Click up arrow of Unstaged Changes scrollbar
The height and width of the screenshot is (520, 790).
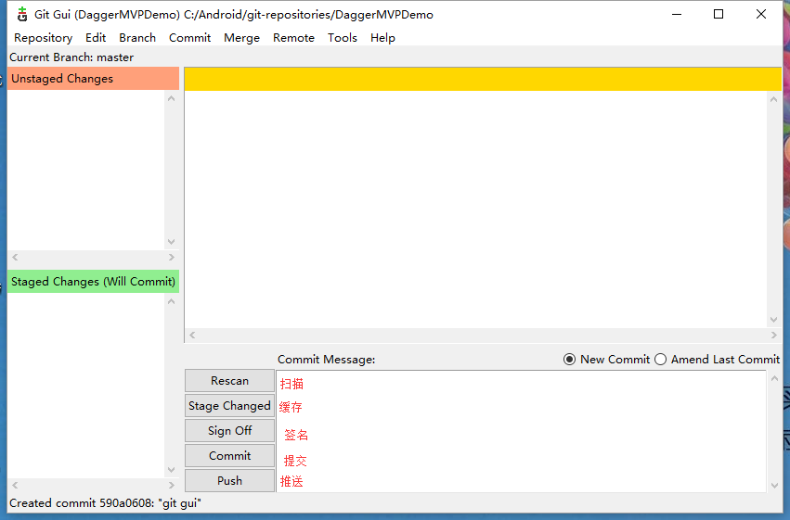click(172, 98)
